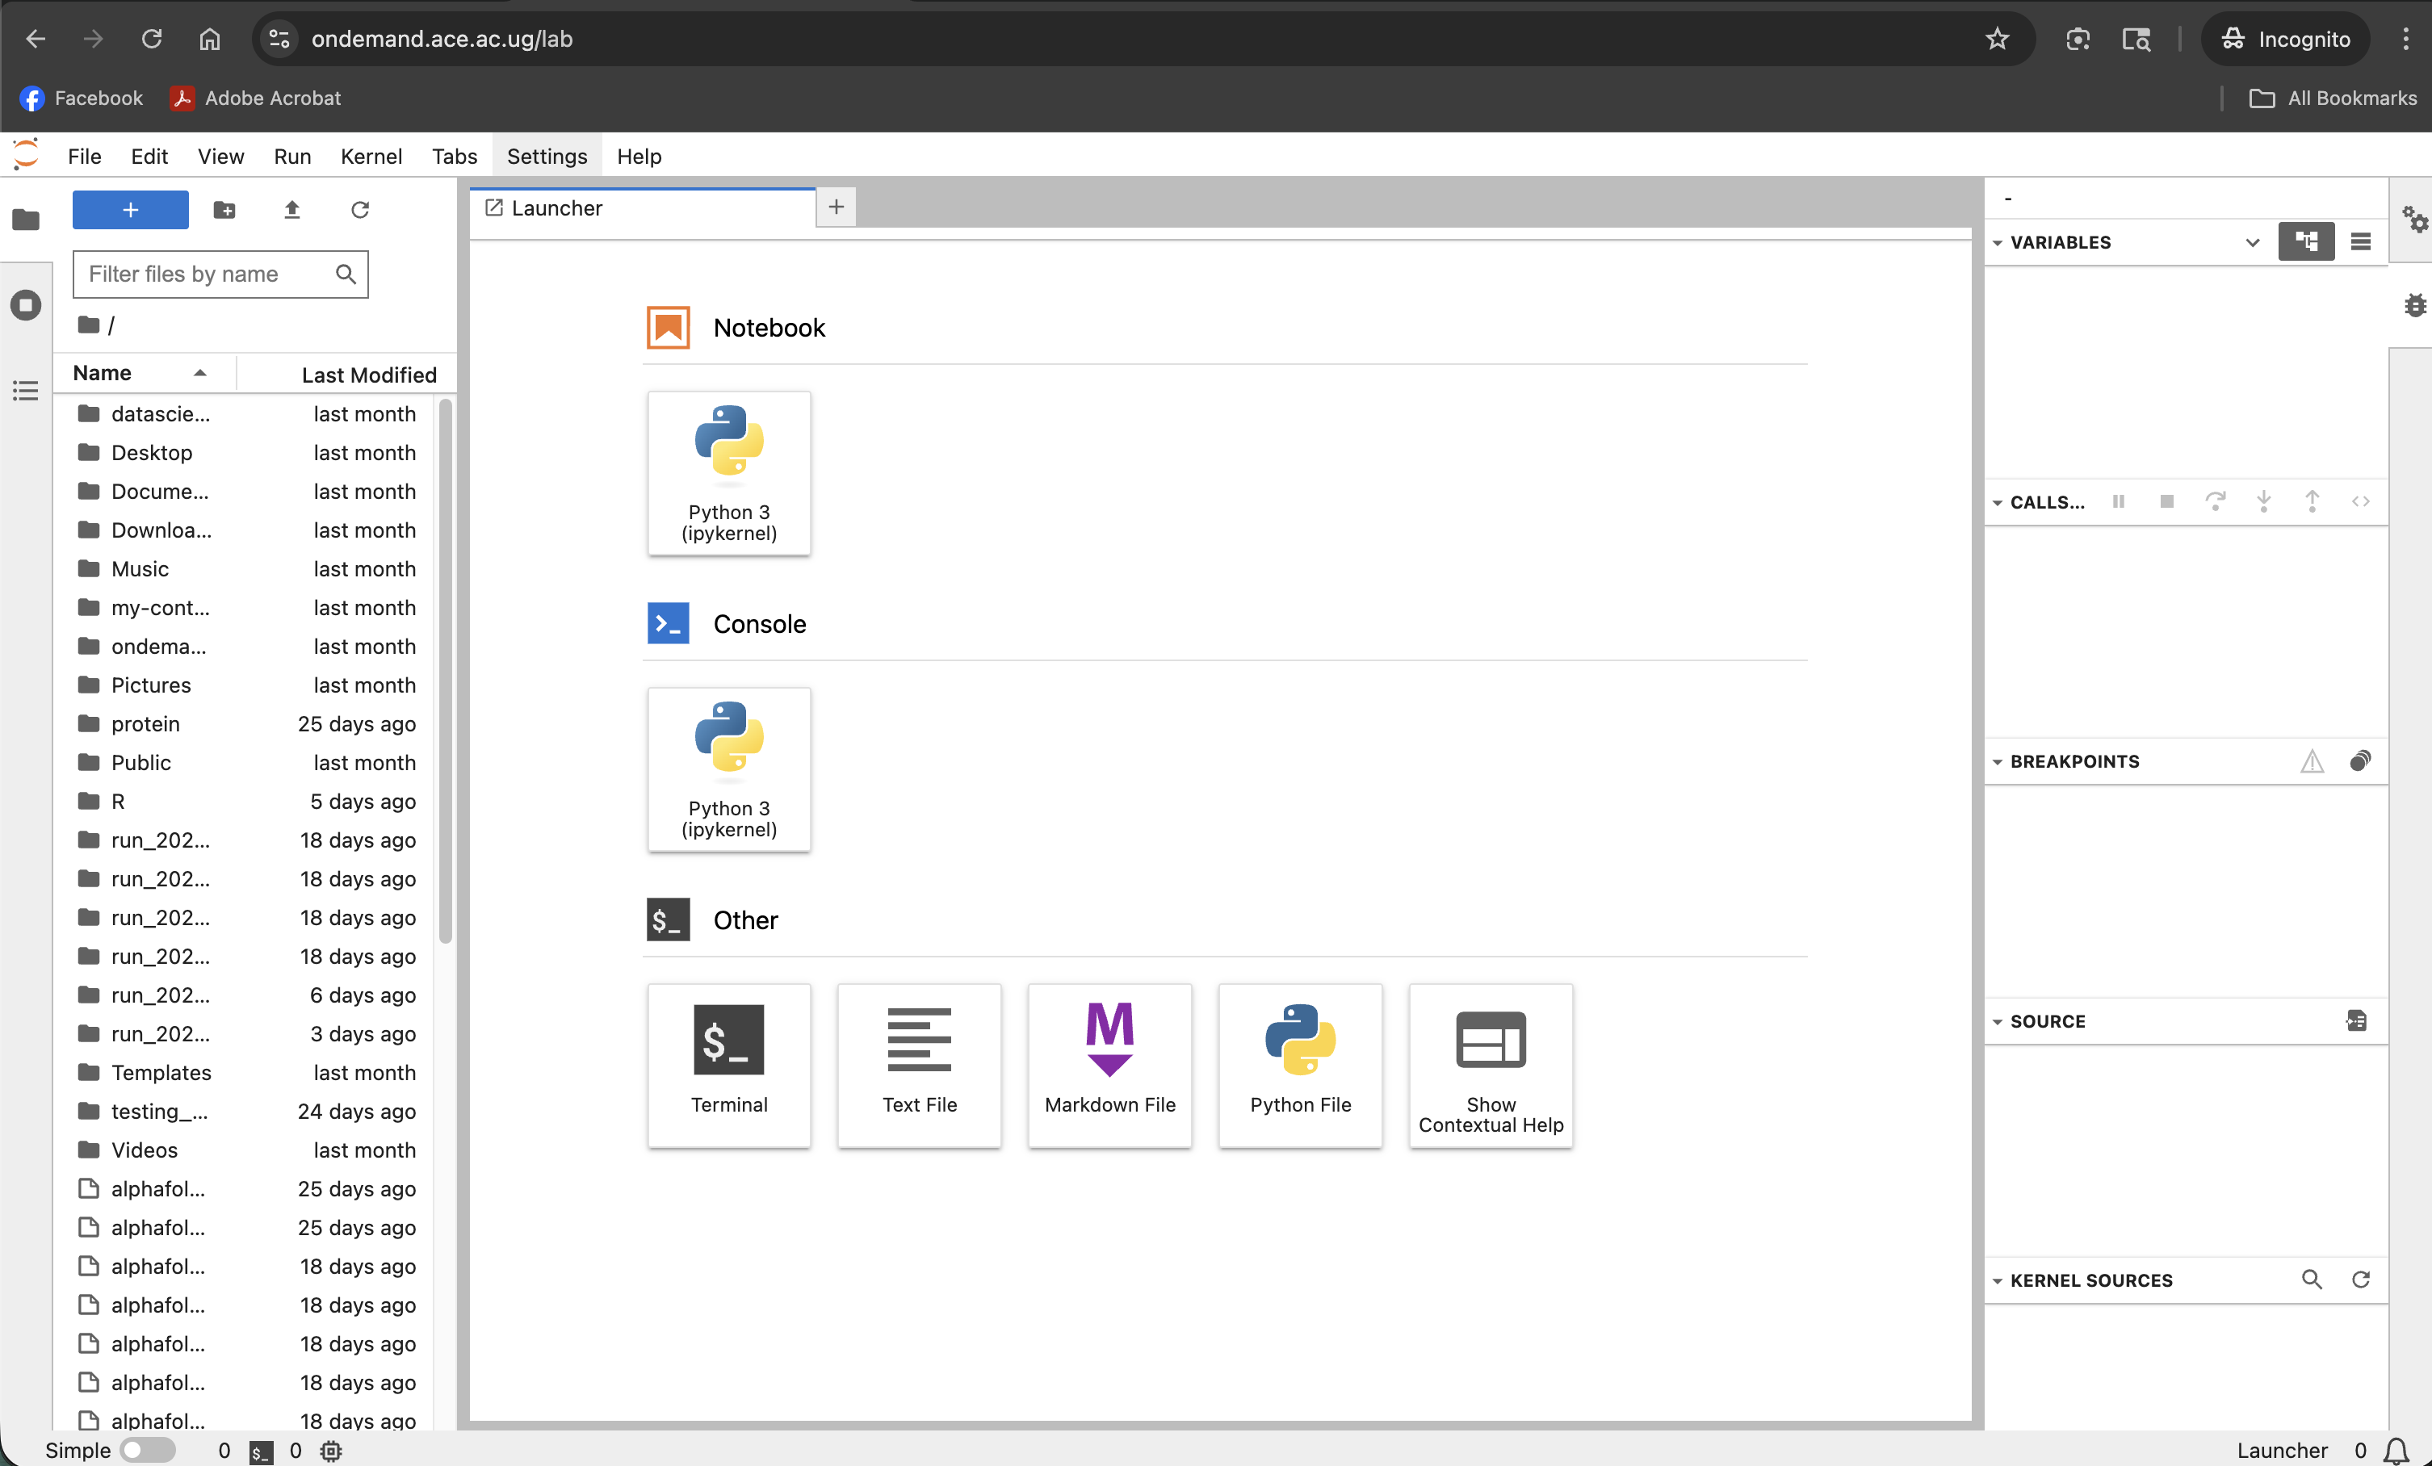
Task: Collapse the Breakpoints section
Action: coord(1998,760)
